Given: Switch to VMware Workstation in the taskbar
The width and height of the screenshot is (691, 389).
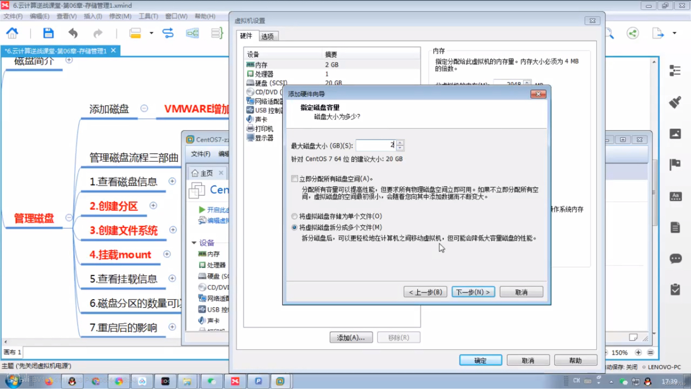Looking at the screenshot, I should coord(280,381).
